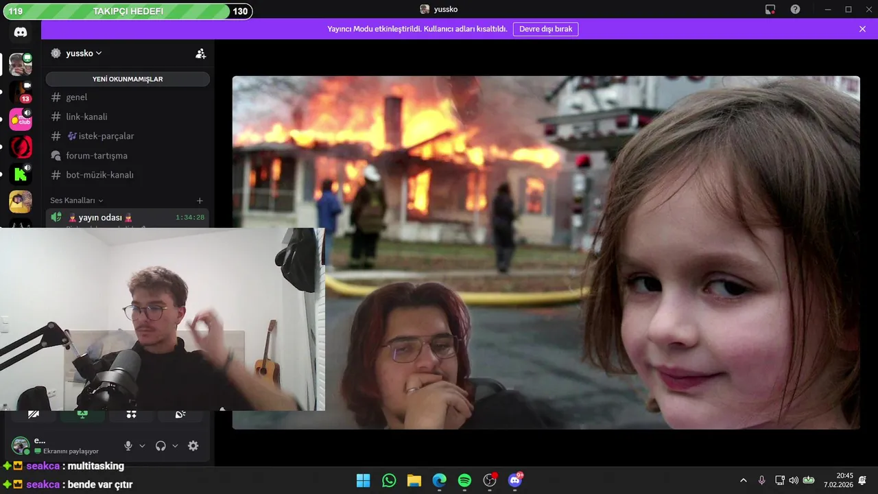This screenshot has width=878, height=494.
Task: Open headphone output options arrow
Action: 175,446
